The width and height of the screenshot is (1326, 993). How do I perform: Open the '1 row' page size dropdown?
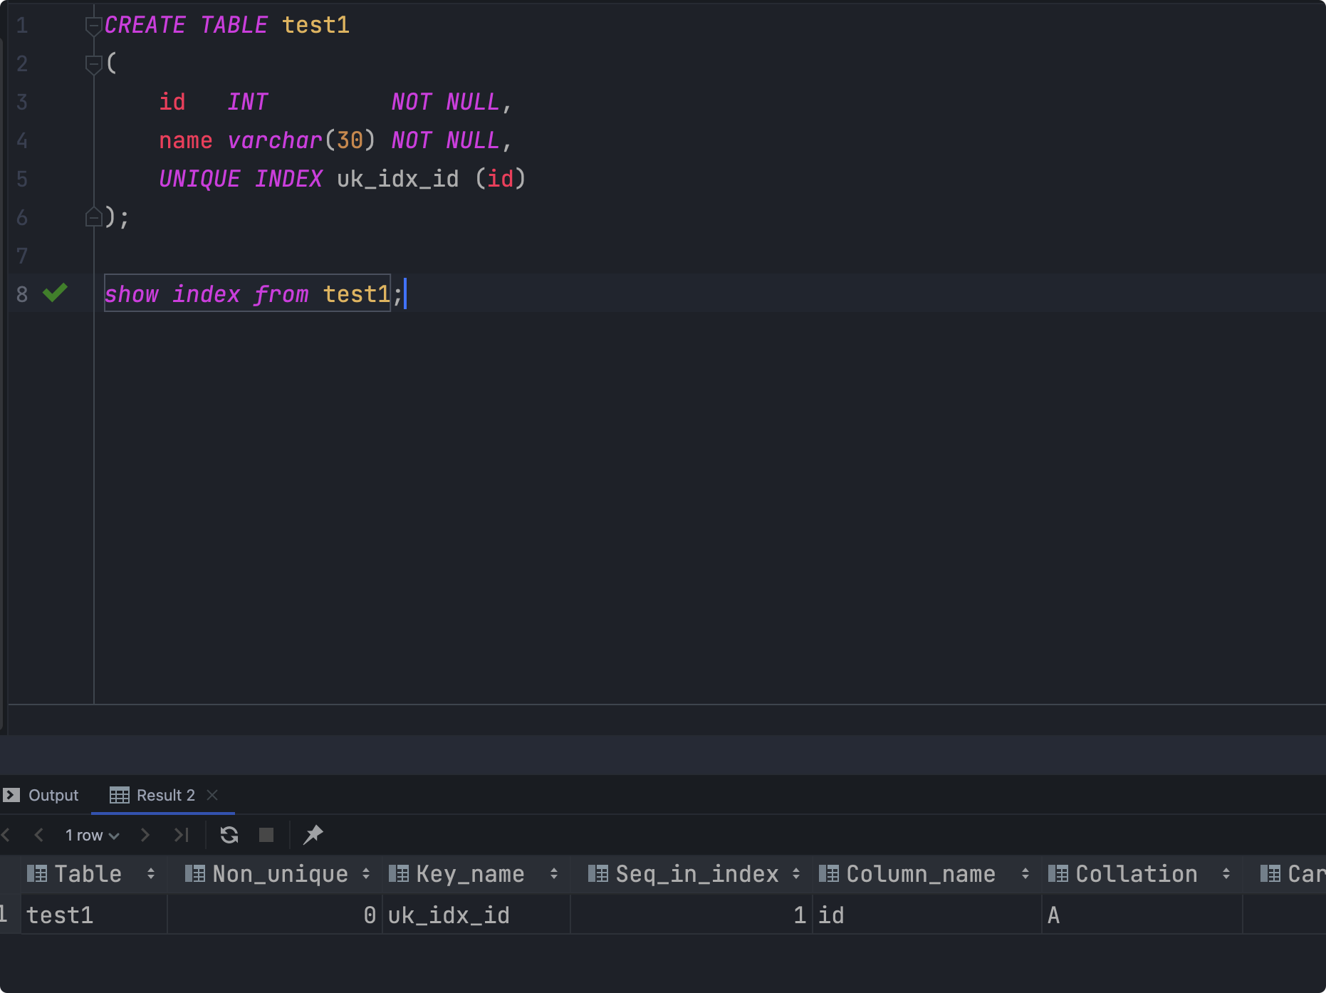92,835
